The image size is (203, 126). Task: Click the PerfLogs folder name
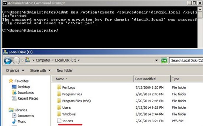click(69, 88)
